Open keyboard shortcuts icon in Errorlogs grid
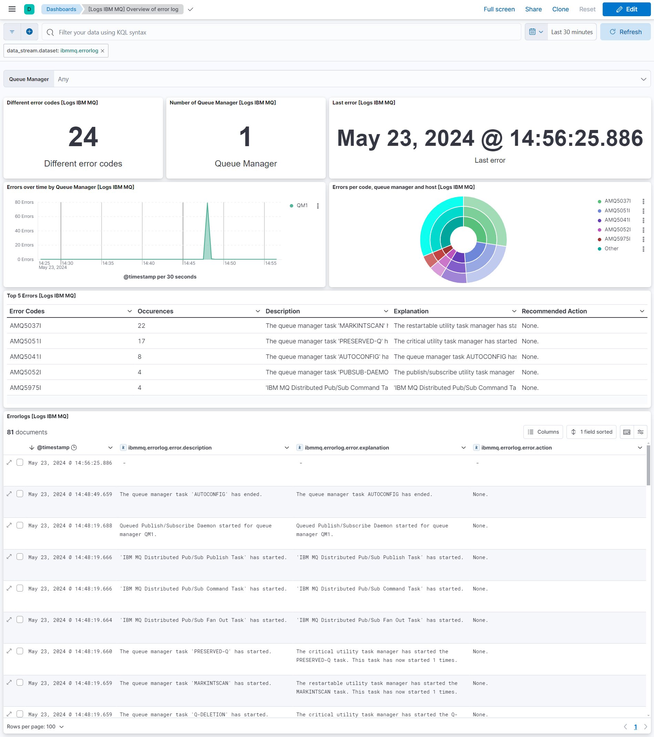 [627, 432]
